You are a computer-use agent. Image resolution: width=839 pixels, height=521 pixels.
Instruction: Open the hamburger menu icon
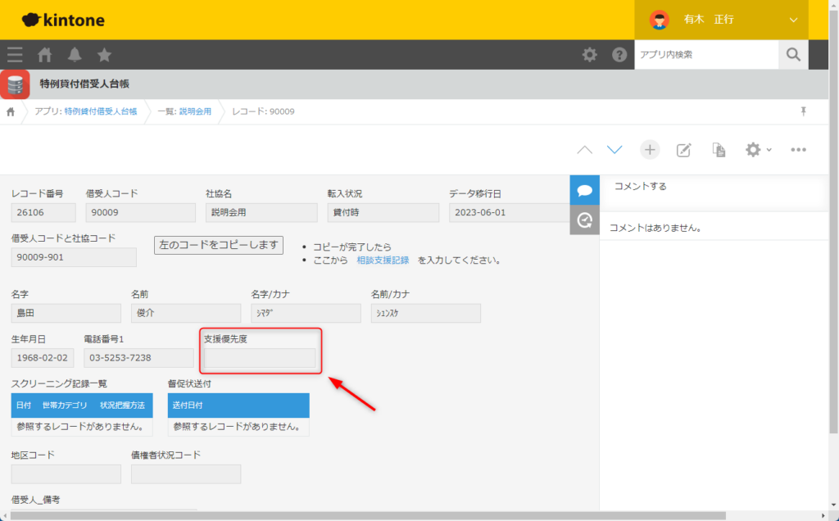[x=15, y=55]
